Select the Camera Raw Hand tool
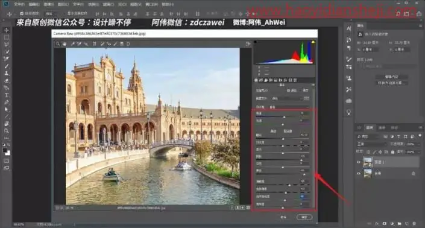 point(65,43)
